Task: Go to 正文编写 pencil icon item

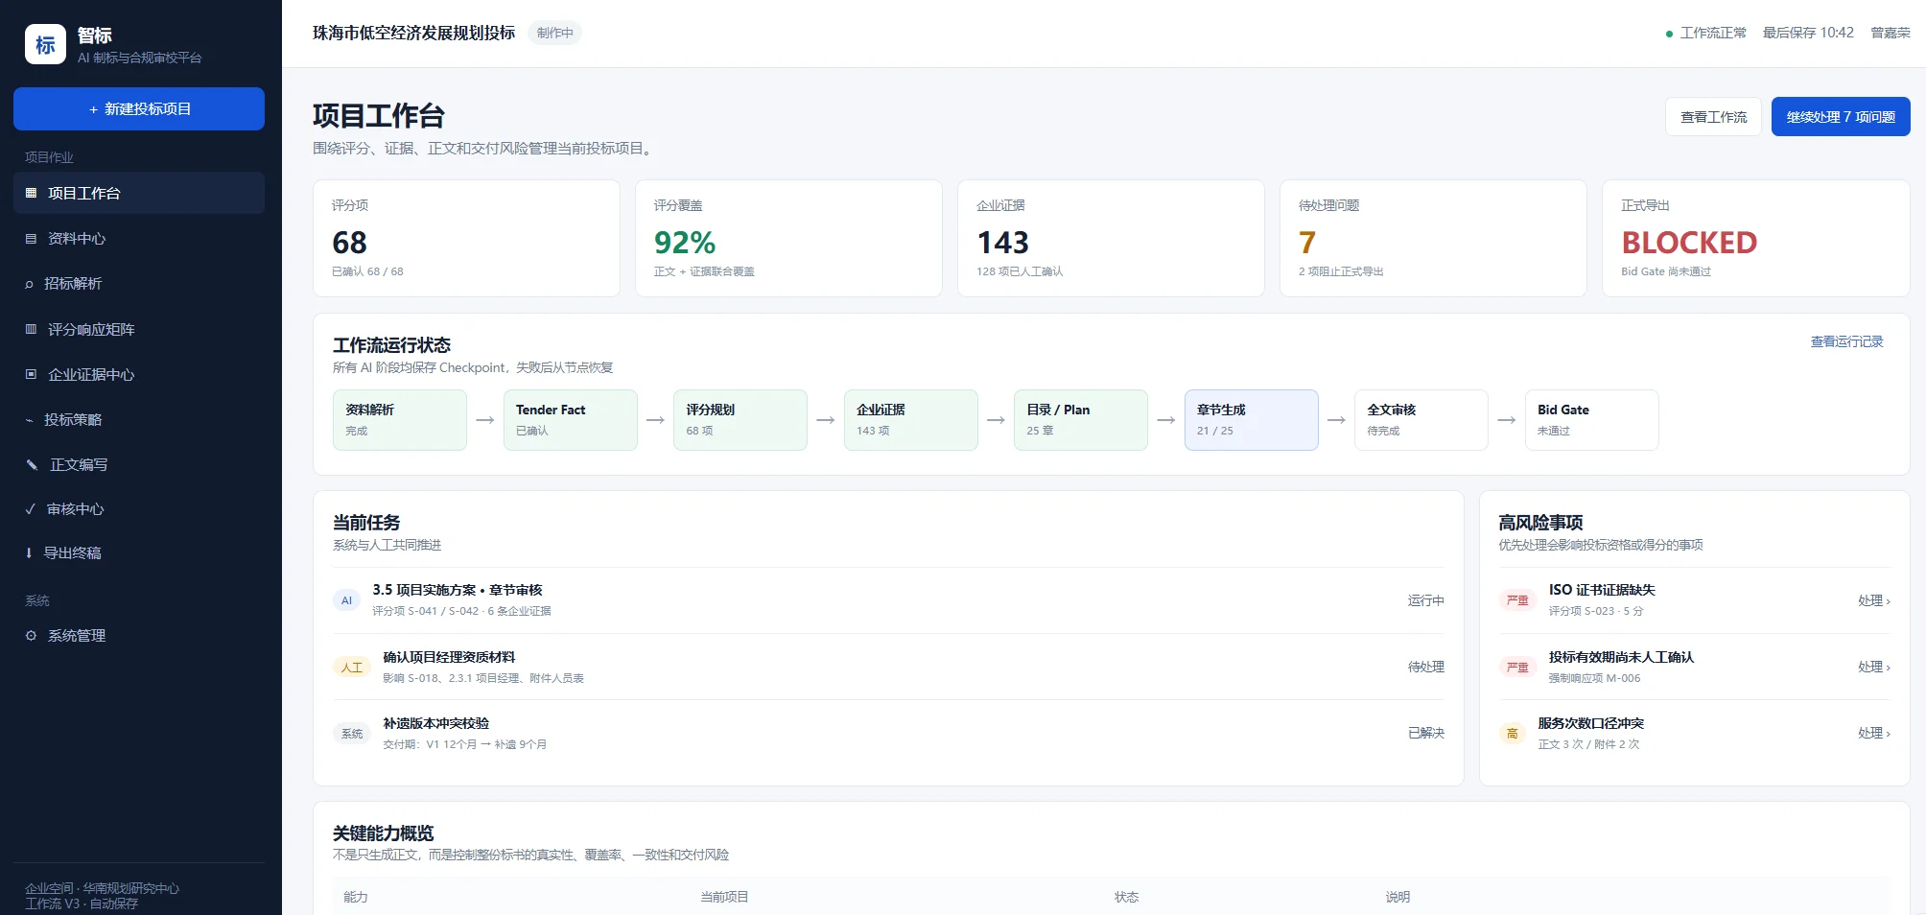Action: tap(139, 464)
